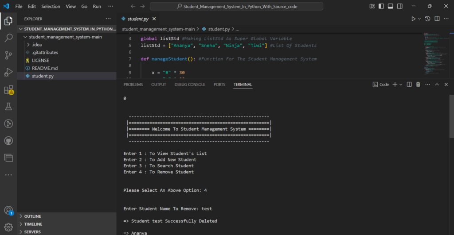The height and width of the screenshot is (235, 454).
Task: Click line 7 manageStudent function definition
Action: pos(228,59)
